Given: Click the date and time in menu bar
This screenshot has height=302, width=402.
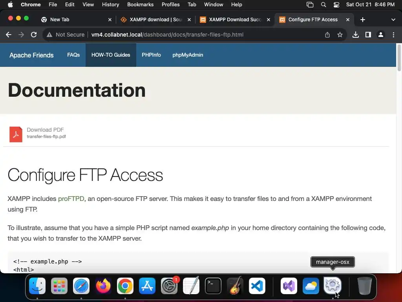Looking at the screenshot, I should (x=370, y=5).
